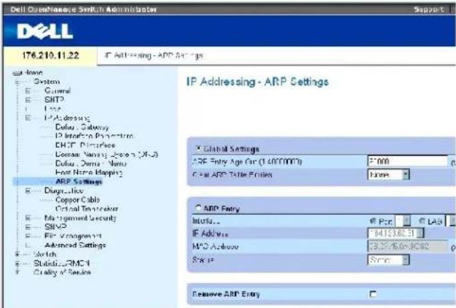Click the ARP Entry Age Out field
This screenshot has width=456, height=308.
pyautogui.click(x=407, y=161)
